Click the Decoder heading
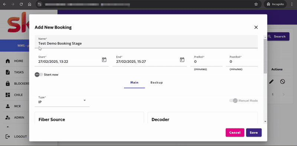 pos(160,120)
